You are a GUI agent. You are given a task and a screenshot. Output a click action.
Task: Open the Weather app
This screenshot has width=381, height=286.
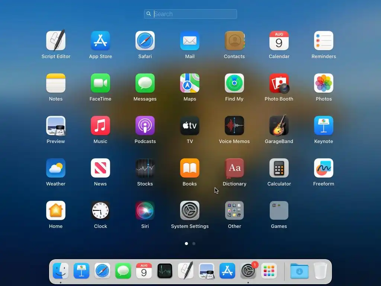click(56, 168)
